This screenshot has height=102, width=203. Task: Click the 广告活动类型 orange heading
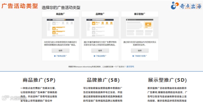[20, 6]
